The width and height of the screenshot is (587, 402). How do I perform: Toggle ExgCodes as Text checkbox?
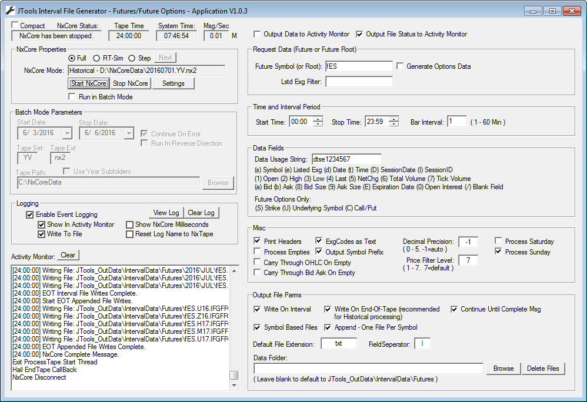[x=319, y=241]
